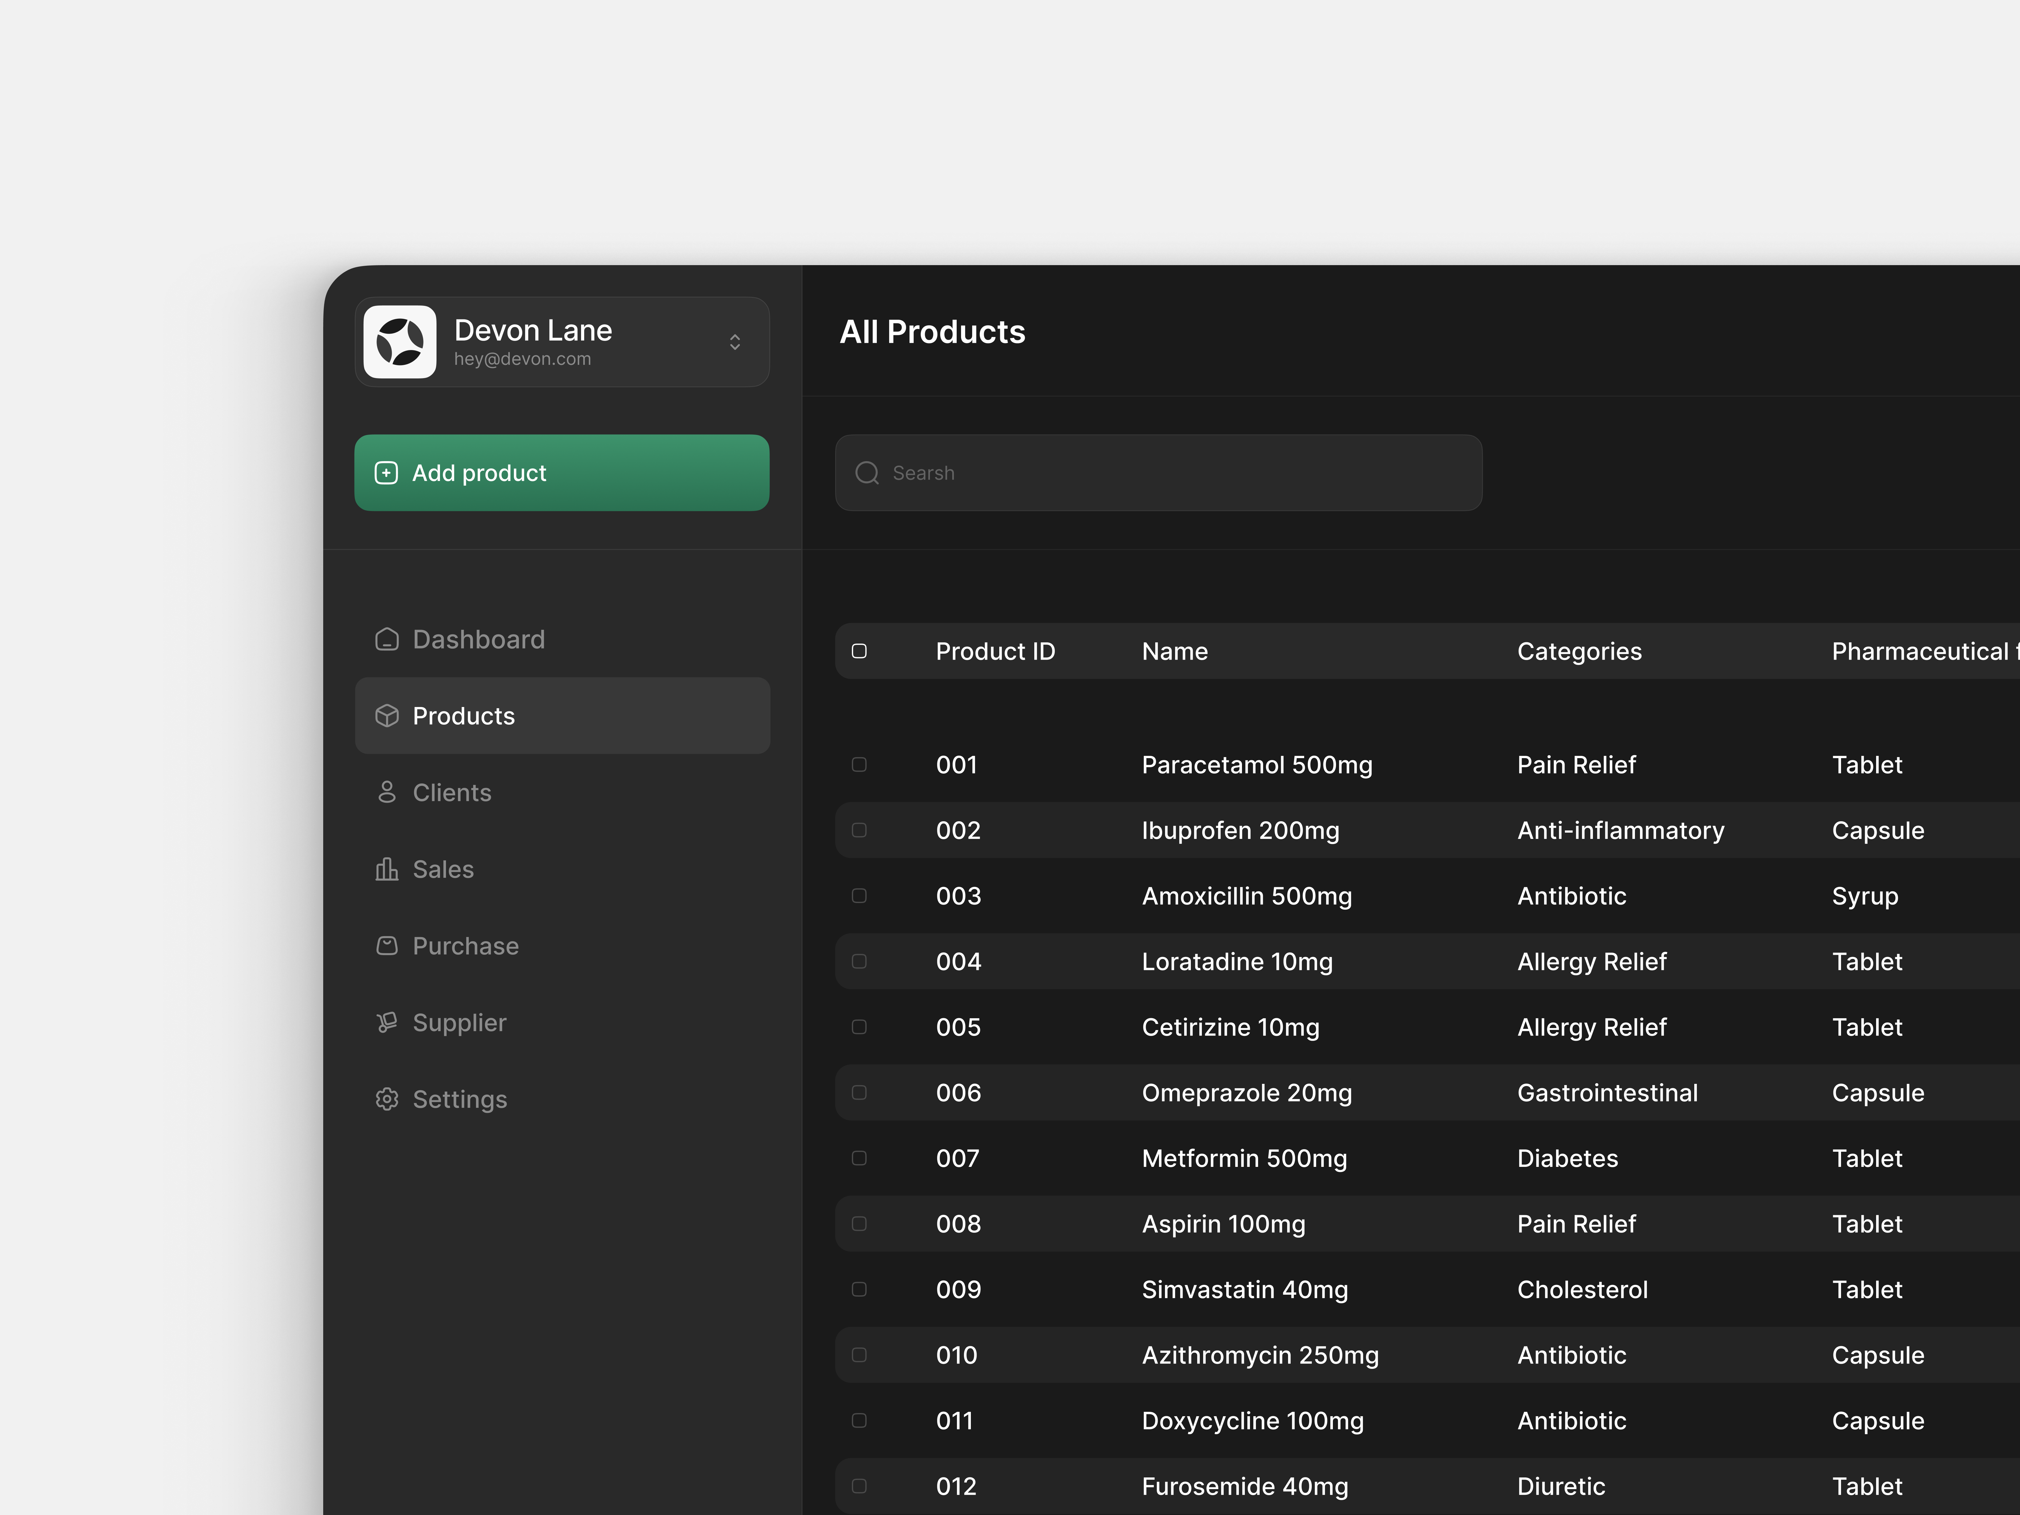The image size is (2020, 1515).
Task: Toggle the select-all checkbox in table header
Action: click(x=859, y=651)
